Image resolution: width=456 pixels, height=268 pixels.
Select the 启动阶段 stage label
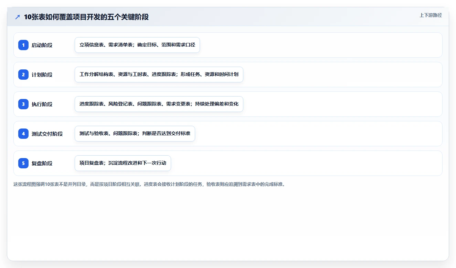[42, 45]
